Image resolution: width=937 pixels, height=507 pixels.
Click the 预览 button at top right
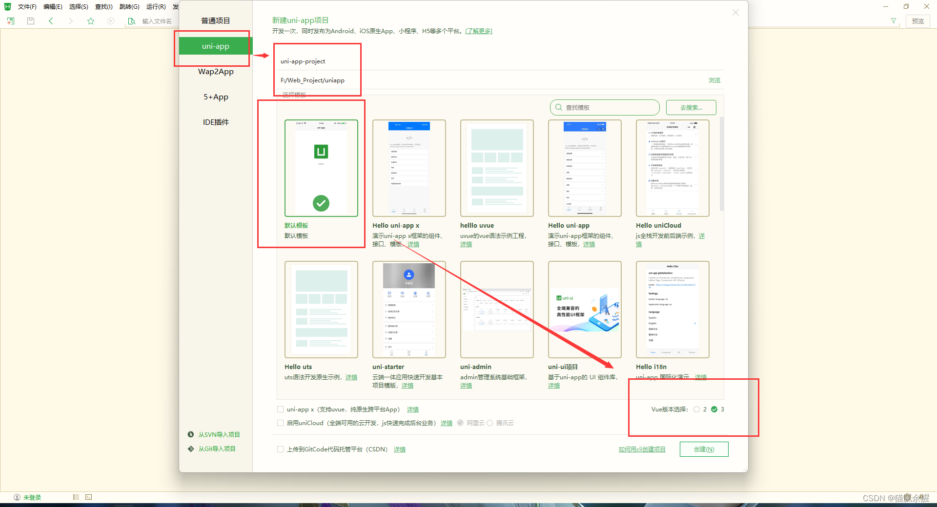pyautogui.click(x=918, y=21)
